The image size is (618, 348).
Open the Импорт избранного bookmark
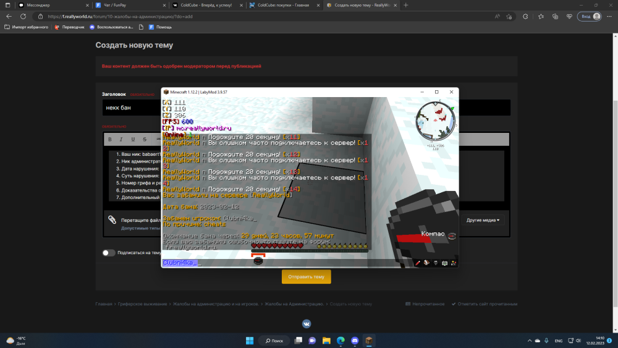coord(26,27)
